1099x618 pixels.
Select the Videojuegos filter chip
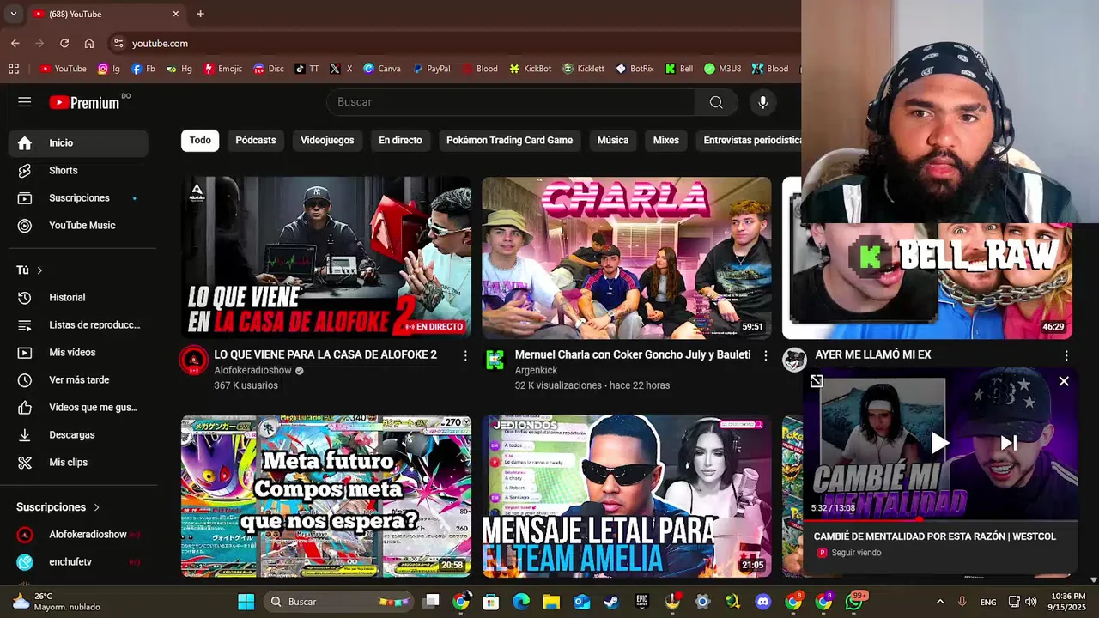click(327, 140)
